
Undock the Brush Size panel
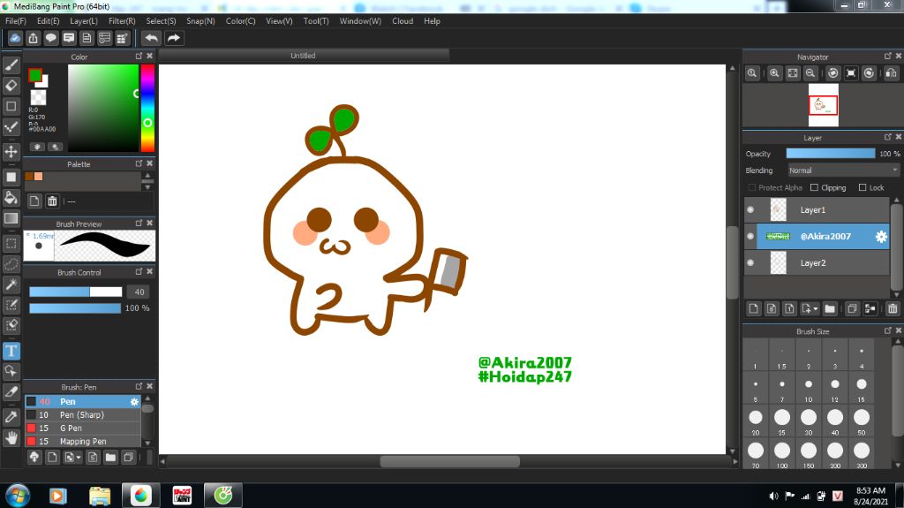[x=888, y=330]
